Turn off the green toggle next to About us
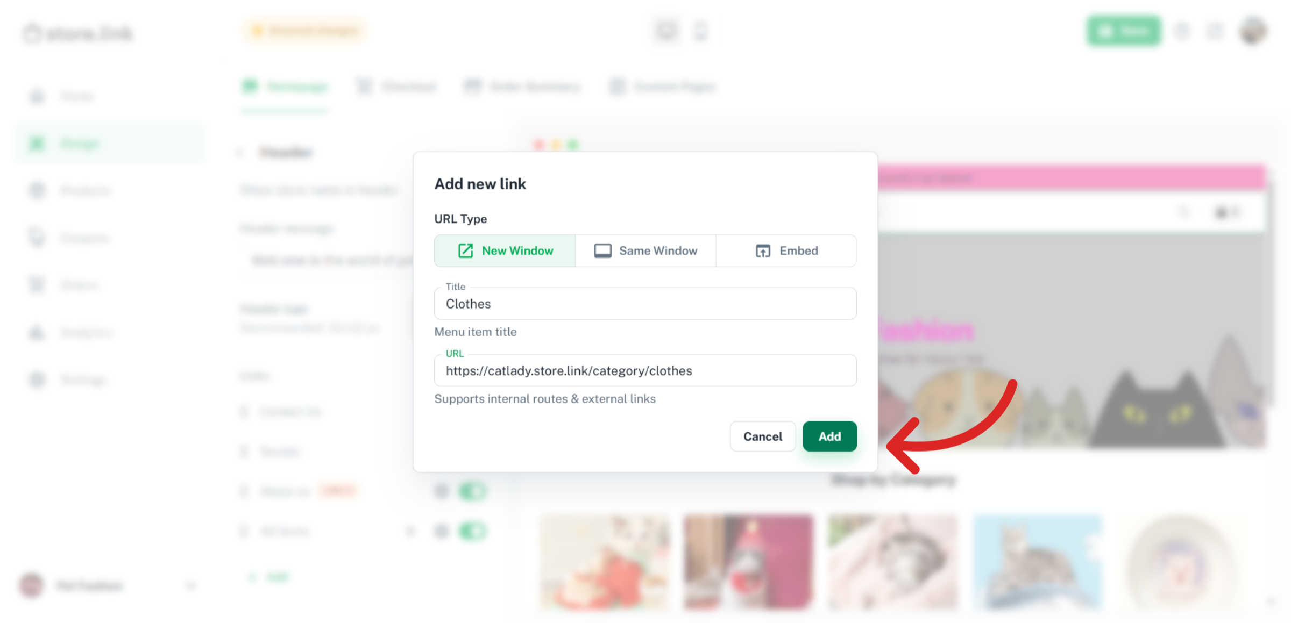1291x623 pixels. [x=472, y=491]
